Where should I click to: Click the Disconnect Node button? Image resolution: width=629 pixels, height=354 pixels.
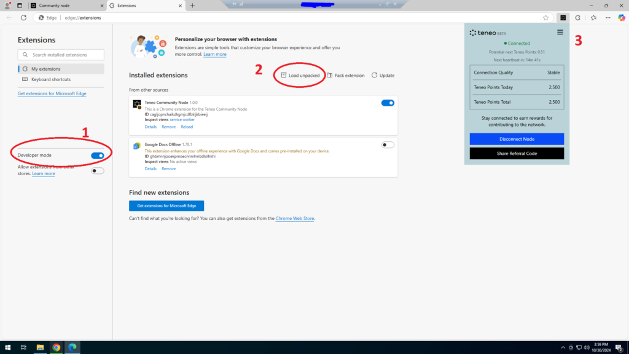coord(517,139)
